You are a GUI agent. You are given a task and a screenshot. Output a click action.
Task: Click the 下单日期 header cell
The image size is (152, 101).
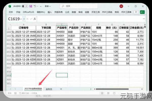click(46, 28)
